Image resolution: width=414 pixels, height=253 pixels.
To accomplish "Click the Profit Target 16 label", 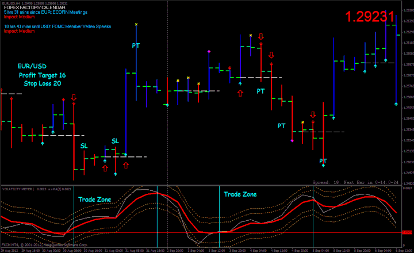I will pyautogui.click(x=42, y=75).
